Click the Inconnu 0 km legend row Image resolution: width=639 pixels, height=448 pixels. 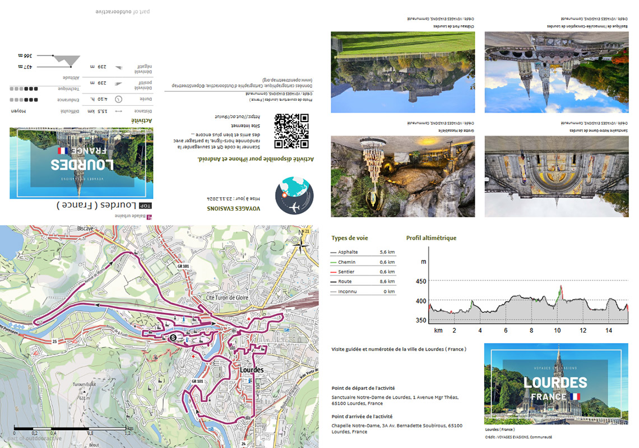tap(363, 292)
